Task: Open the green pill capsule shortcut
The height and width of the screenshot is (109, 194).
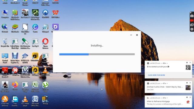Action: click(x=25, y=41)
